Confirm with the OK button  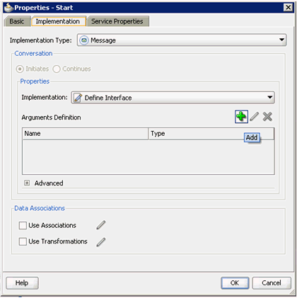click(235, 282)
